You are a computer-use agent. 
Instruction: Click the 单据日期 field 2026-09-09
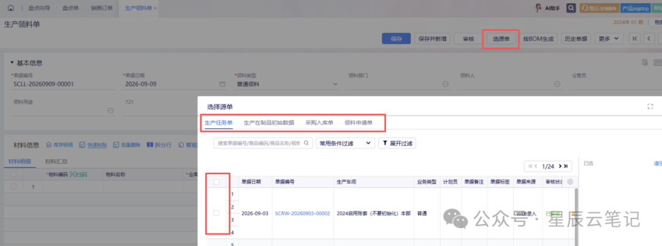tap(174, 84)
